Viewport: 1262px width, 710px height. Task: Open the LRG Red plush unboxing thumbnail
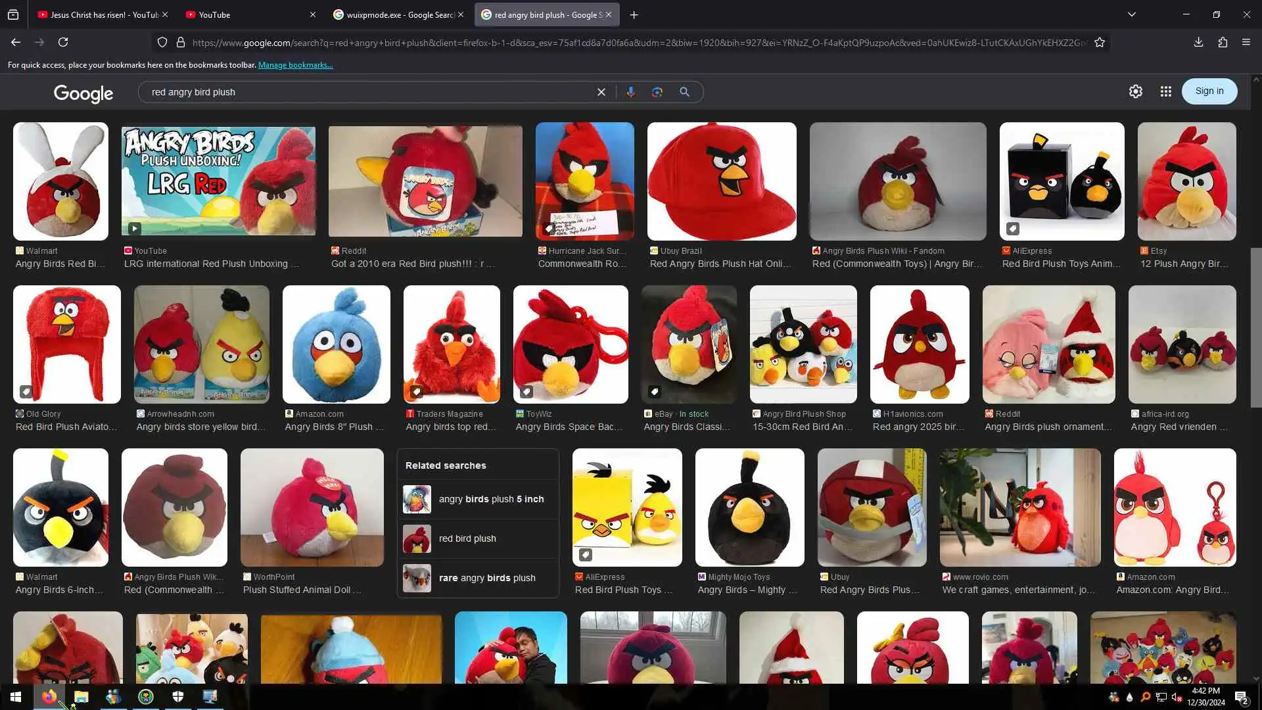point(218,181)
